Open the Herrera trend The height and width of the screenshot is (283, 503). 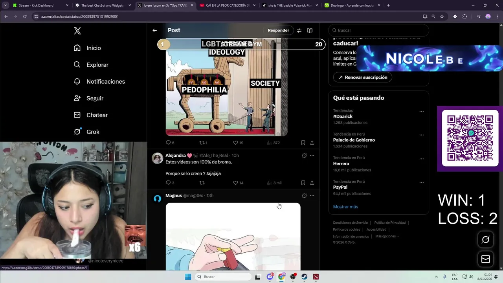341,164
